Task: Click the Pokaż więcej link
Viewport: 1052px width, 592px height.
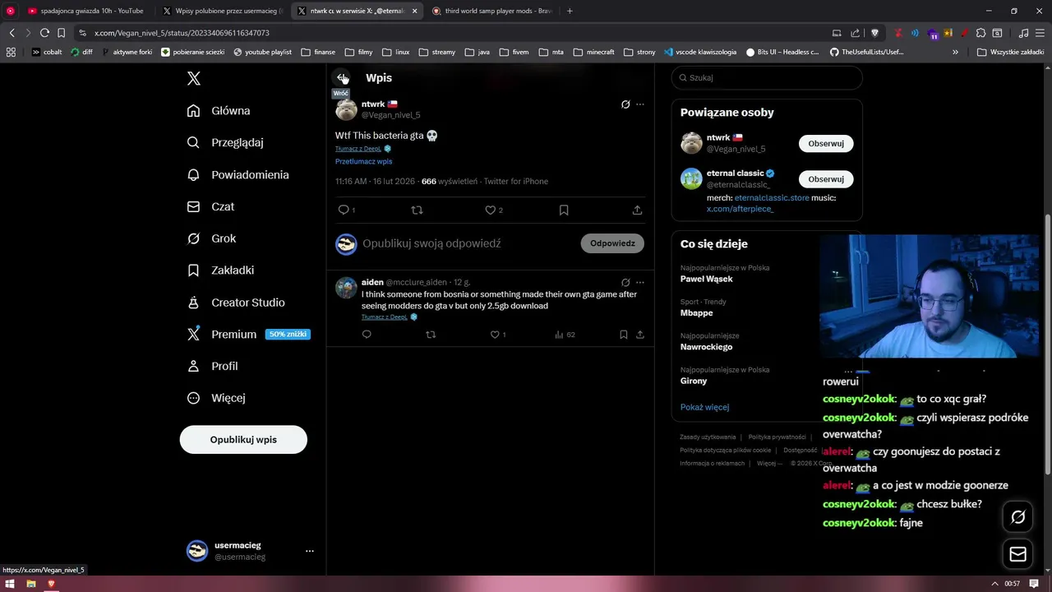Action: pos(704,407)
